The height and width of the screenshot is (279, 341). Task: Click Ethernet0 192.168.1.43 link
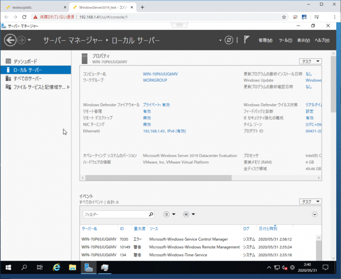(x=165, y=131)
